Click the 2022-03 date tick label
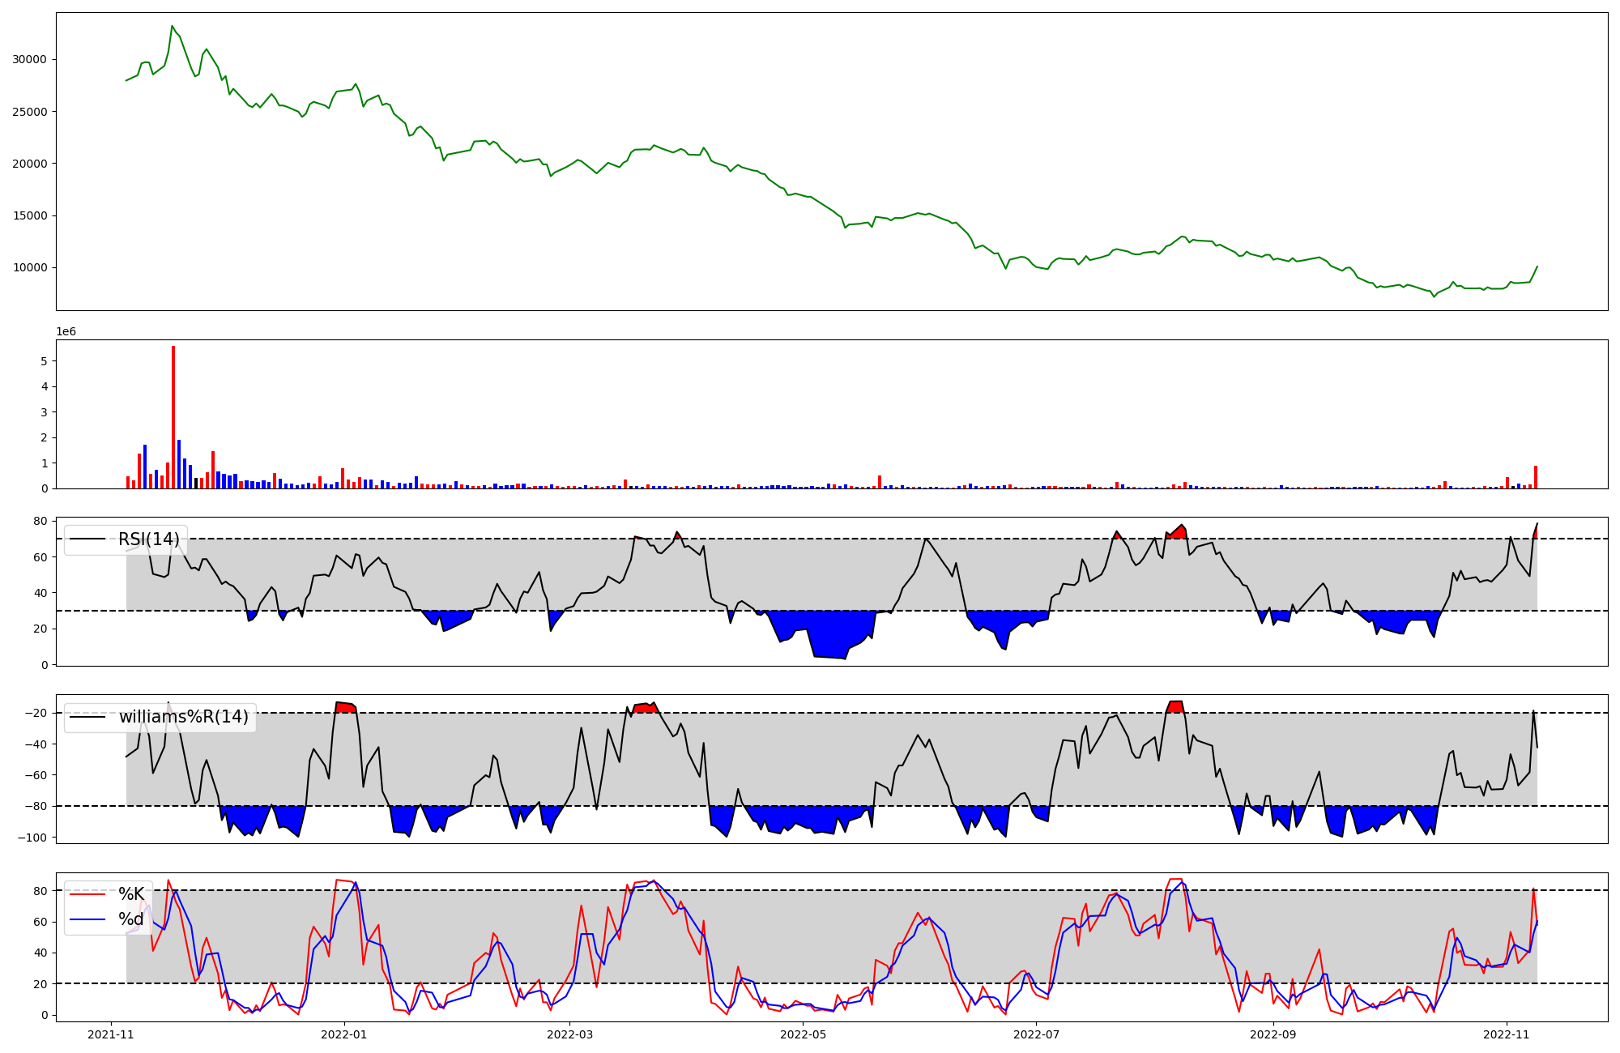This screenshot has width=1620, height=1053. (x=570, y=1034)
